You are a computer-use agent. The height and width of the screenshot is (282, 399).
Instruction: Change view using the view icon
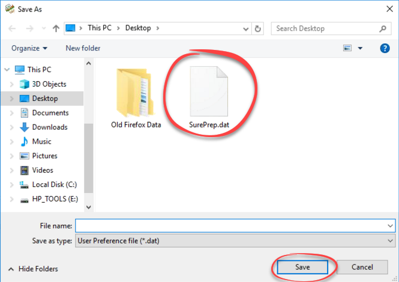(x=347, y=48)
